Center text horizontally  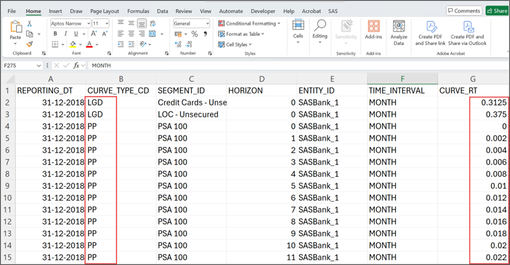pos(131,33)
